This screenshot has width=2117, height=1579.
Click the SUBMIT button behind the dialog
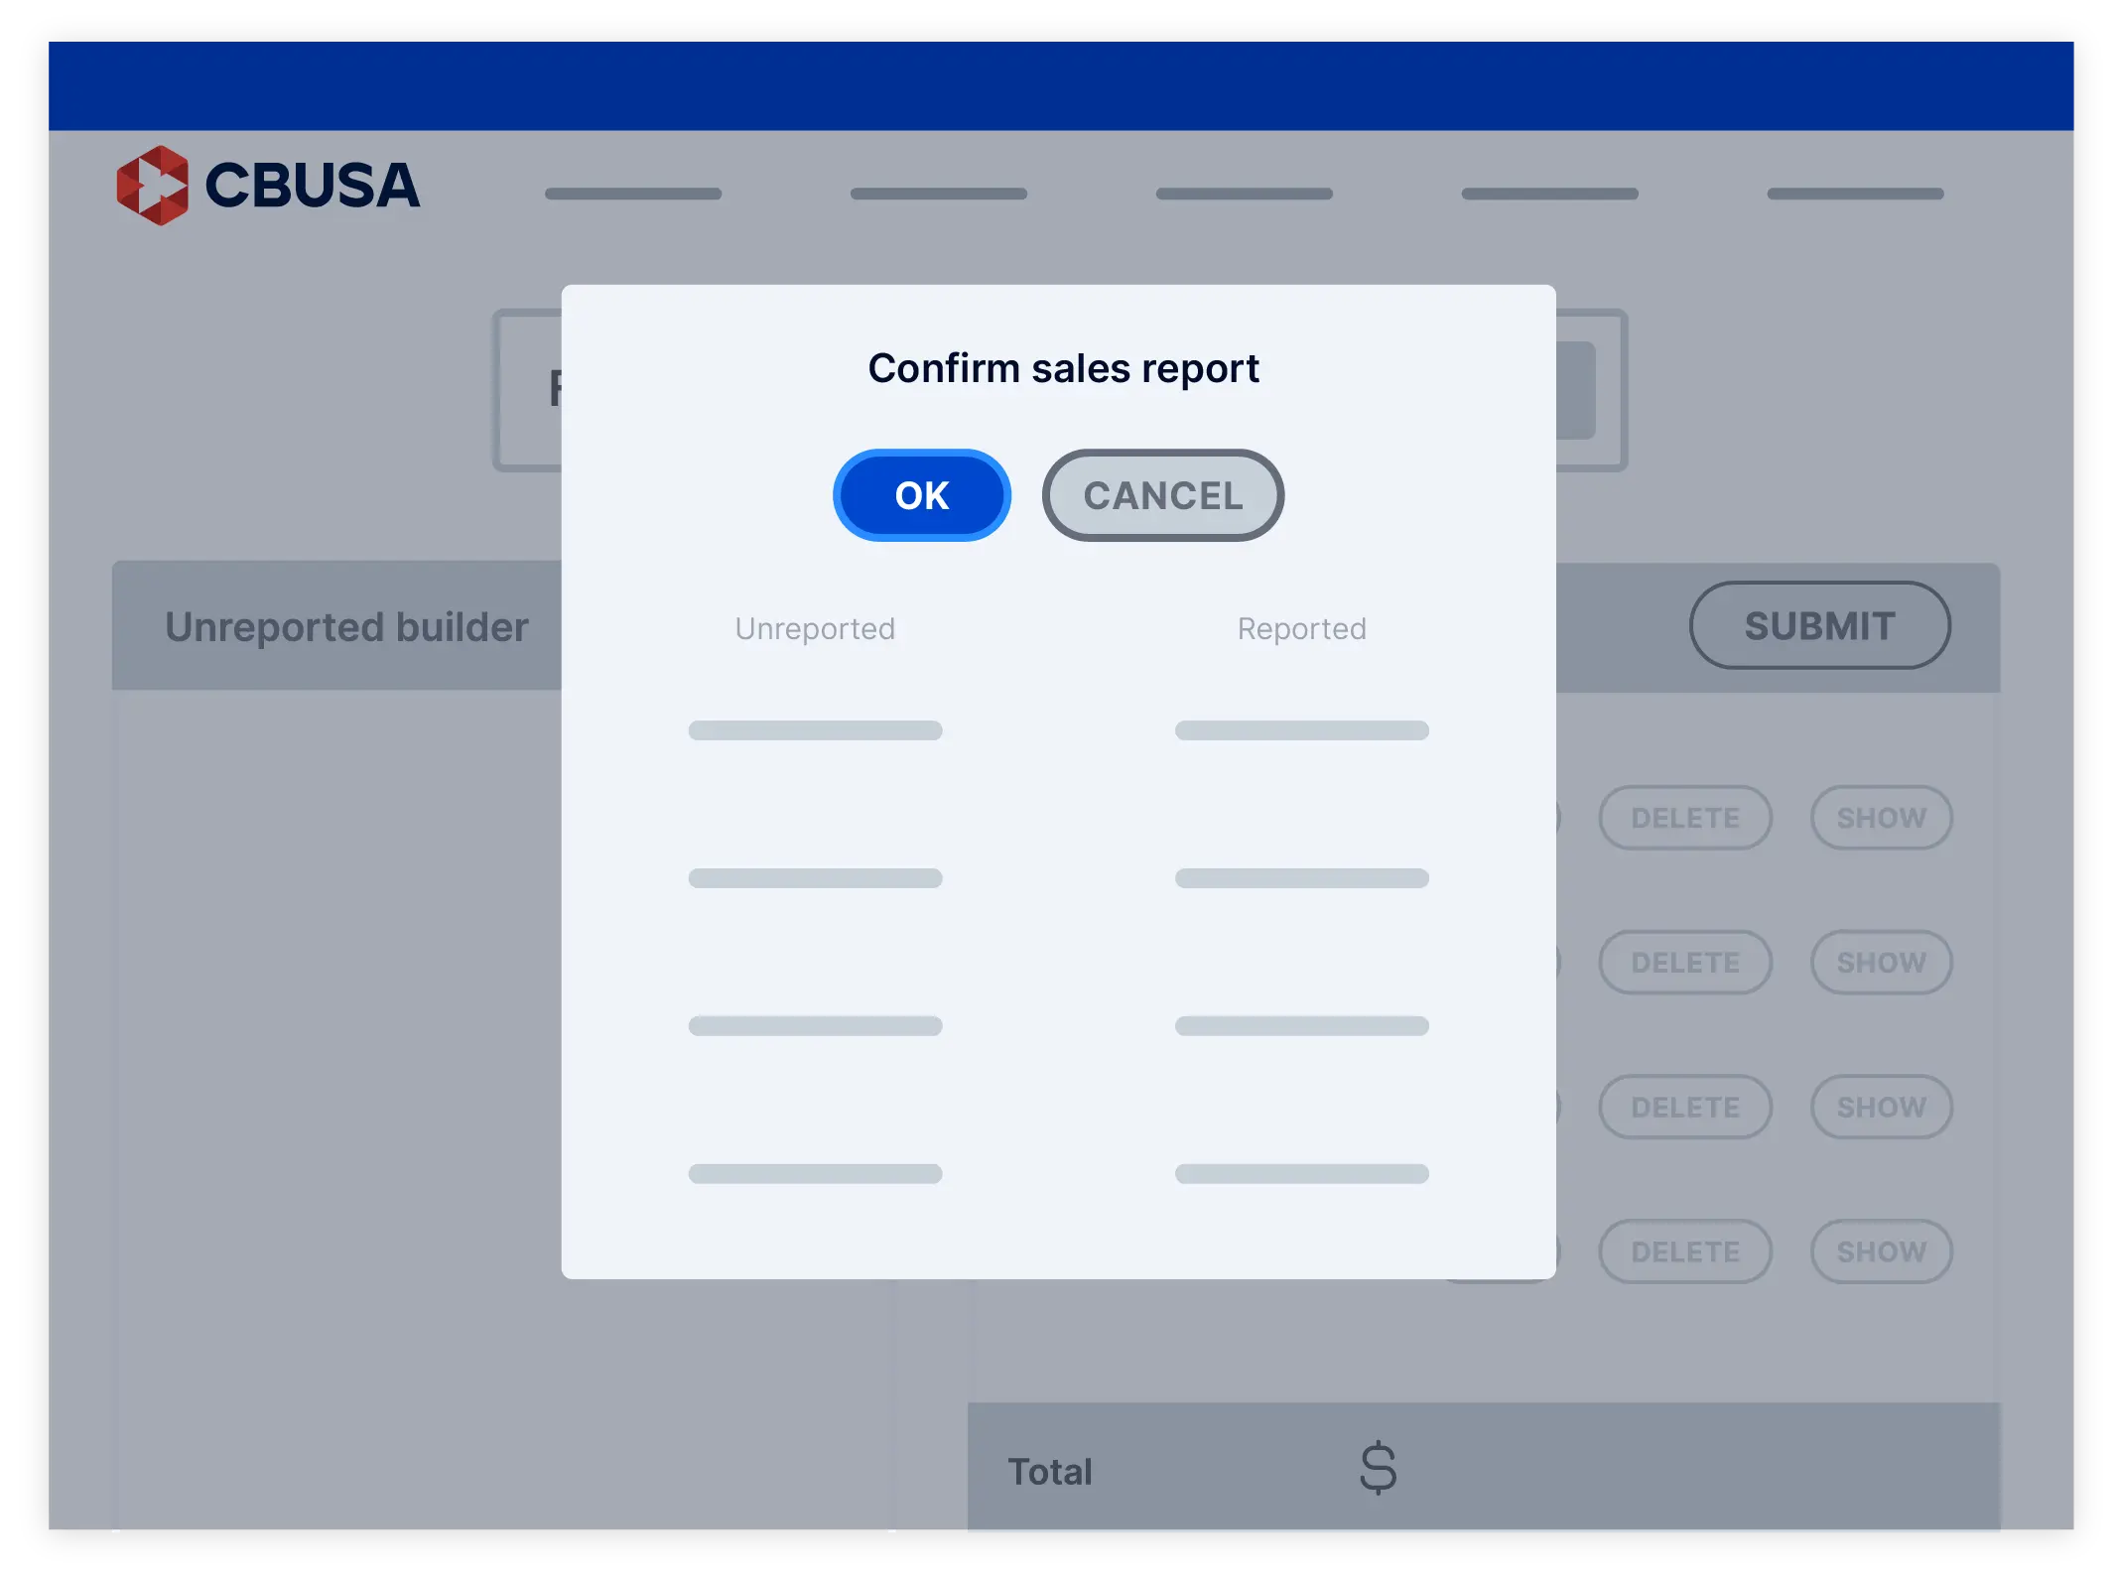(x=1819, y=626)
